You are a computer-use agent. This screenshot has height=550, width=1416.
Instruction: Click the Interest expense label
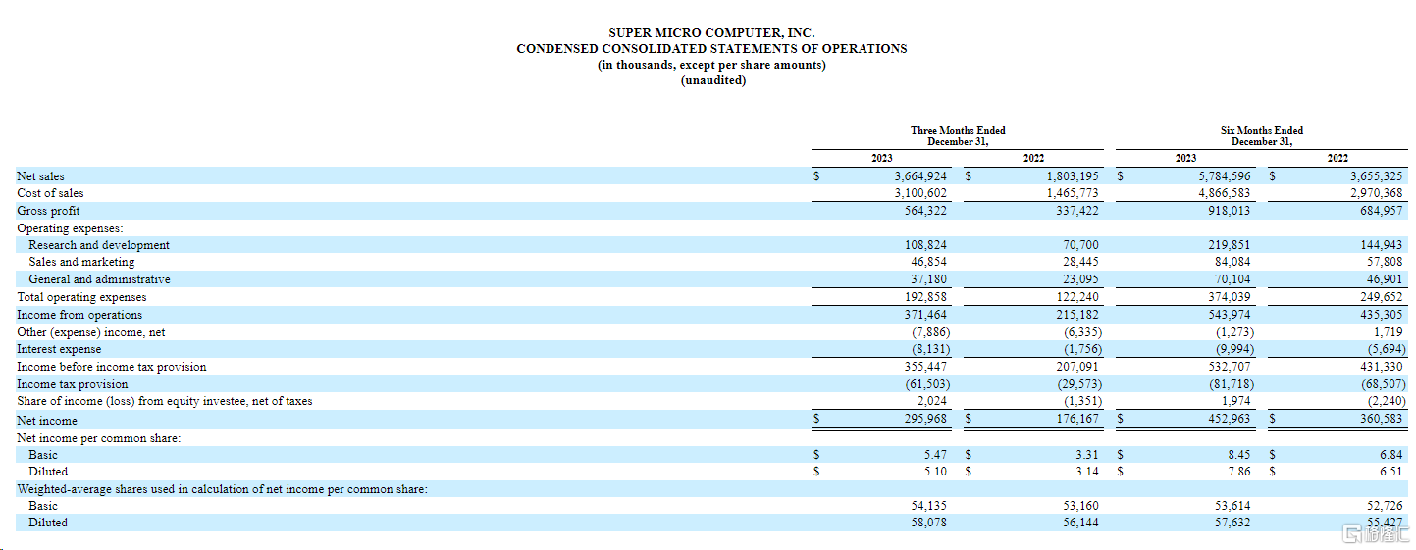click(59, 349)
